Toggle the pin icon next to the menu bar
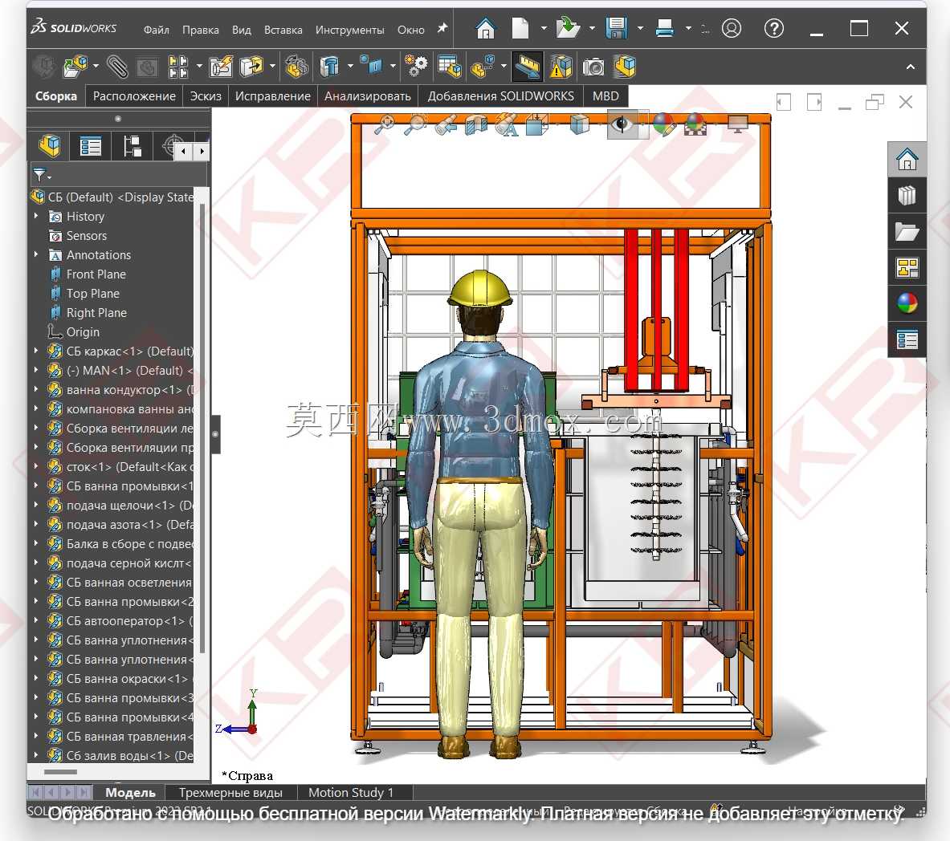This screenshot has height=841, width=950. [442, 28]
